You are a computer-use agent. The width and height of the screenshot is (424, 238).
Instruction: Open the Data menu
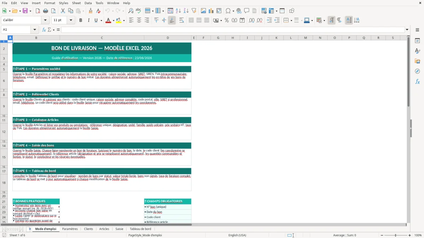pos(88,3)
